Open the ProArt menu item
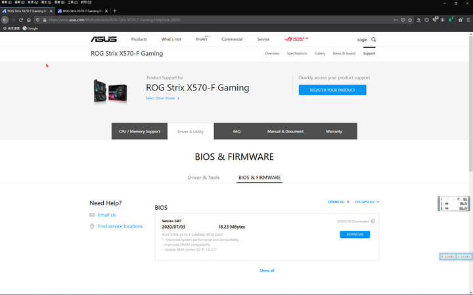Image resolution: width=473 pixels, height=295 pixels. tap(202, 39)
